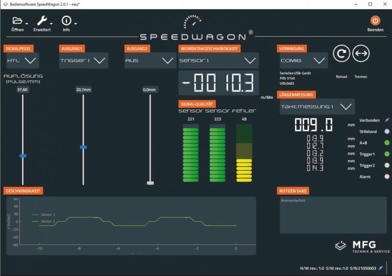This screenshot has height=276, width=392.
Task: Click the A+B green status indicator
Action: (387, 143)
